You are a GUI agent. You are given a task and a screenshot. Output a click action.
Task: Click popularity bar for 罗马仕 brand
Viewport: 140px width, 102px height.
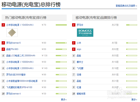click(132, 25)
